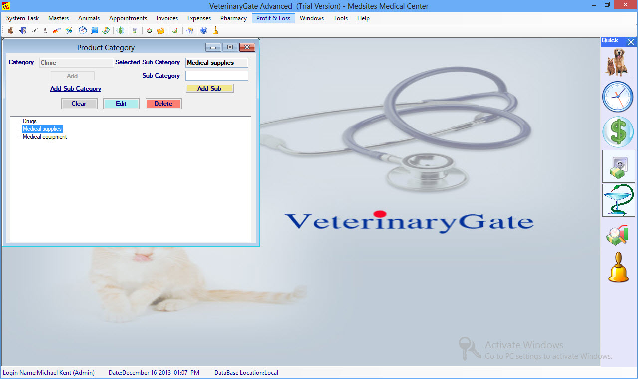Open the Appointments menu
The height and width of the screenshot is (379, 638).
click(128, 18)
